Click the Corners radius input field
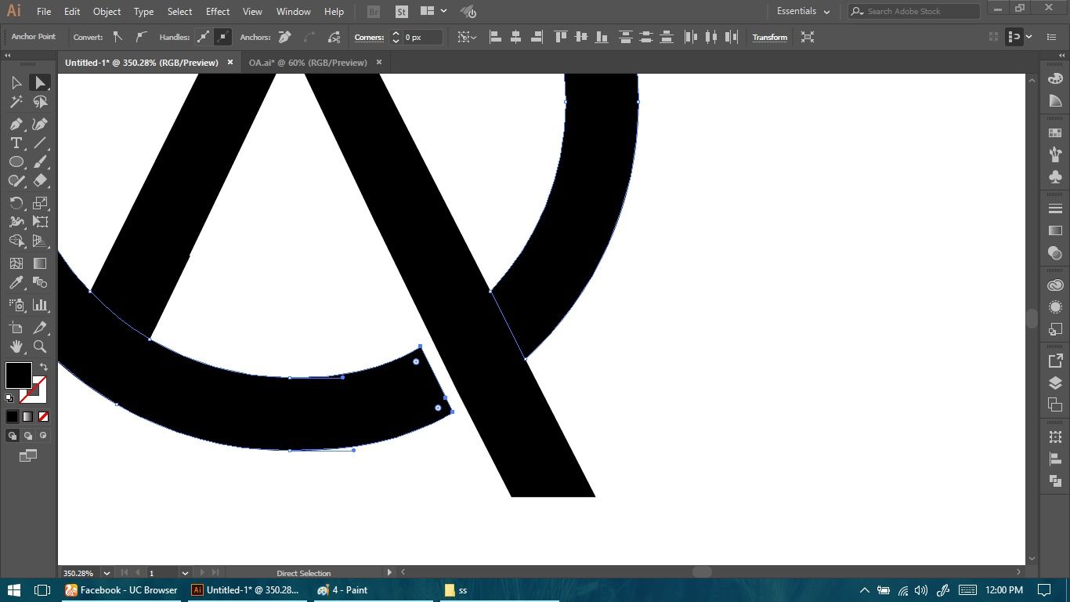Screen dimensions: 1070x602 (423, 37)
